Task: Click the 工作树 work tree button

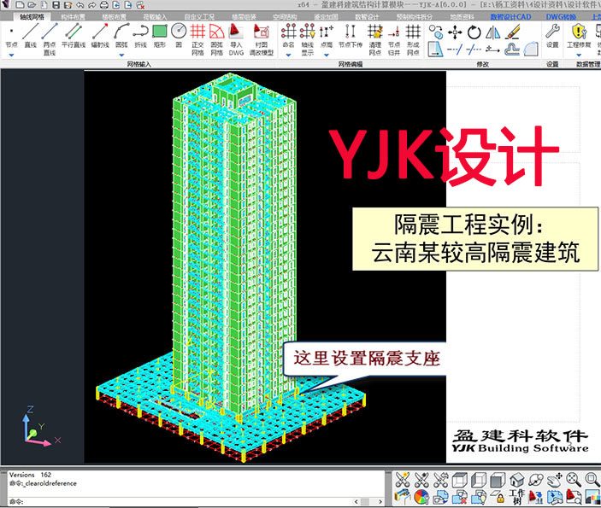Action: [516, 497]
